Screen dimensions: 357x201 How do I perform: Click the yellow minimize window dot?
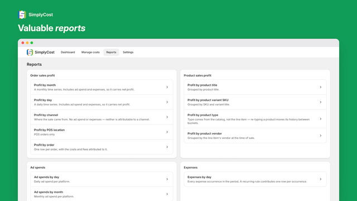(27, 43)
